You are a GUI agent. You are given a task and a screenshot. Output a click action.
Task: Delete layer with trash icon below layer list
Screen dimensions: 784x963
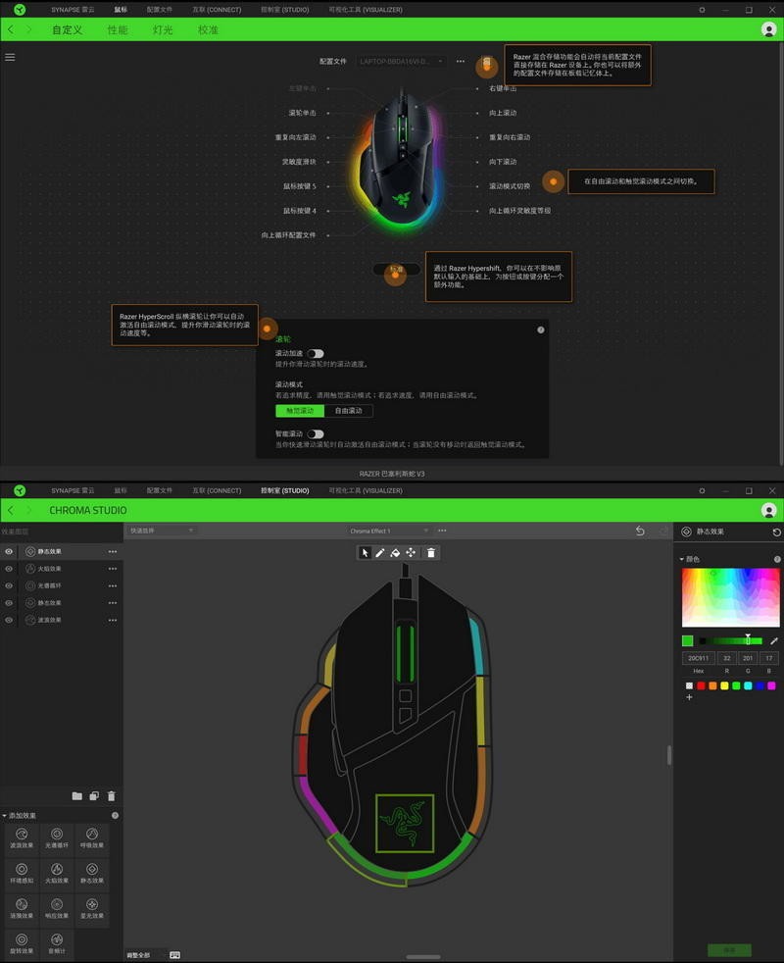(x=111, y=796)
